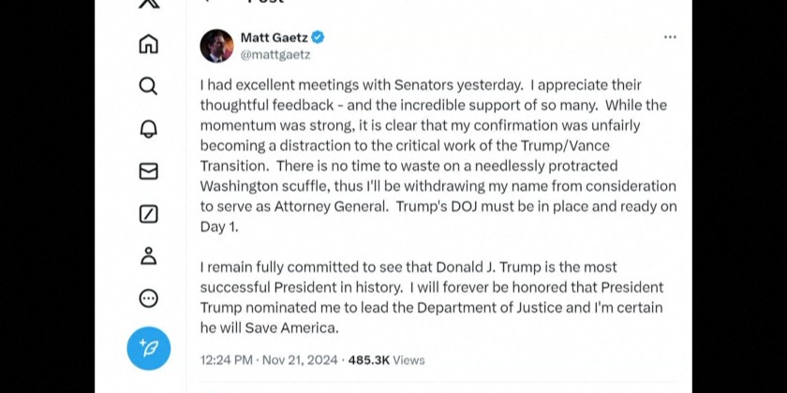The height and width of the screenshot is (393, 787).
Task: Open the Profile person icon
Action: (148, 256)
